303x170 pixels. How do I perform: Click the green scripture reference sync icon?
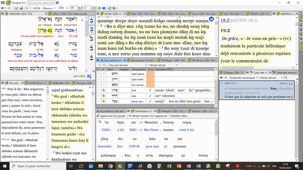point(99,8)
